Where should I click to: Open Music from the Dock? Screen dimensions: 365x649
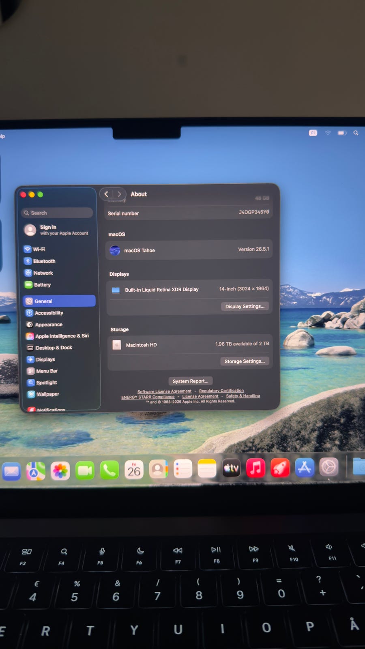[255, 468]
